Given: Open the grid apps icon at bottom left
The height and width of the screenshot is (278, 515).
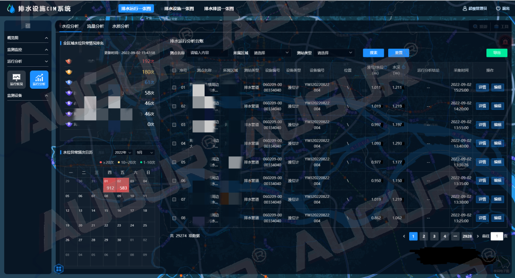Looking at the screenshot, I should (59, 269).
